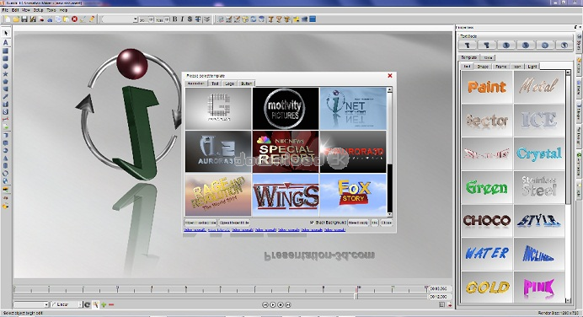The height and width of the screenshot is (317, 583).
Task: Click the play button below the timeline
Action: (273, 304)
